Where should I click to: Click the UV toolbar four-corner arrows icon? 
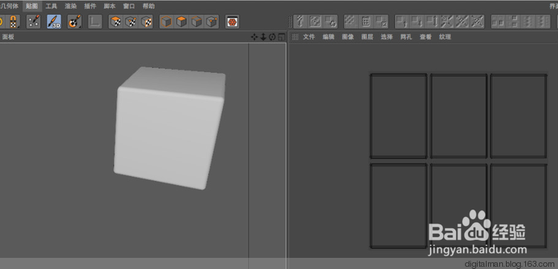click(447, 22)
